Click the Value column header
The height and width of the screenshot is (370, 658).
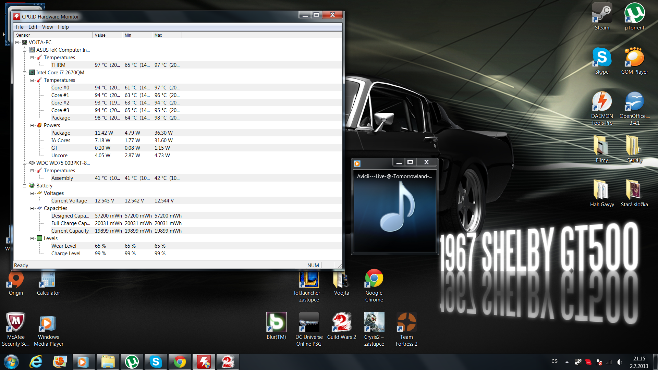click(107, 35)
